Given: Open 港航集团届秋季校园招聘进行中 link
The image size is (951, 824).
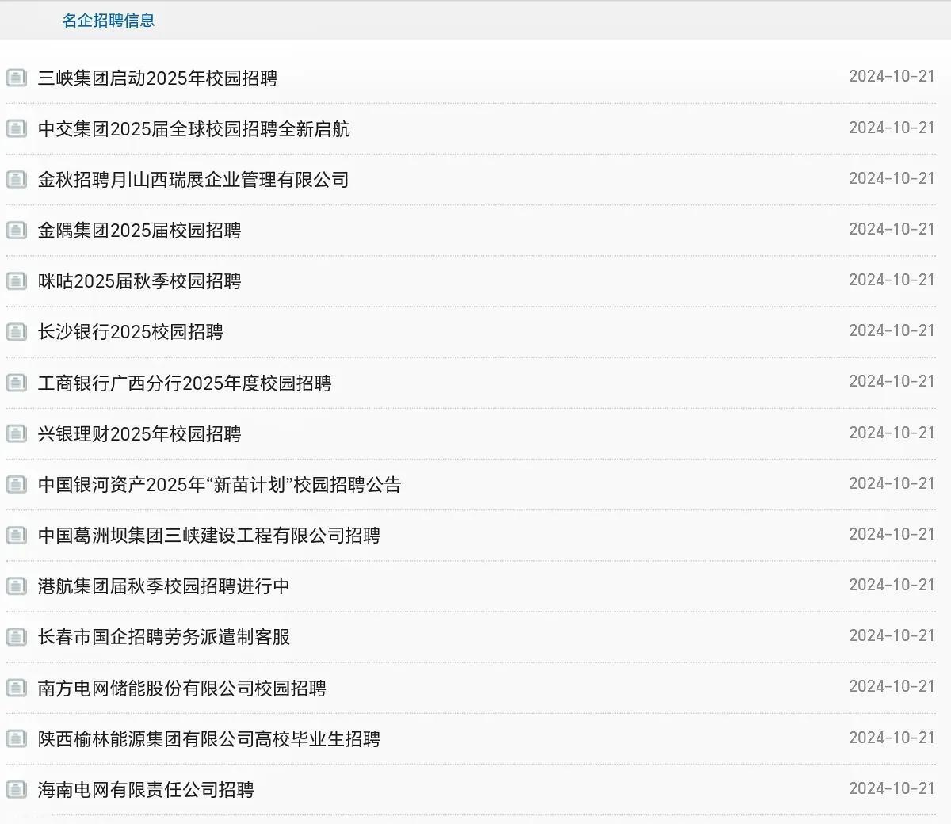Looking at the screenshot, I should coord(164,586).
